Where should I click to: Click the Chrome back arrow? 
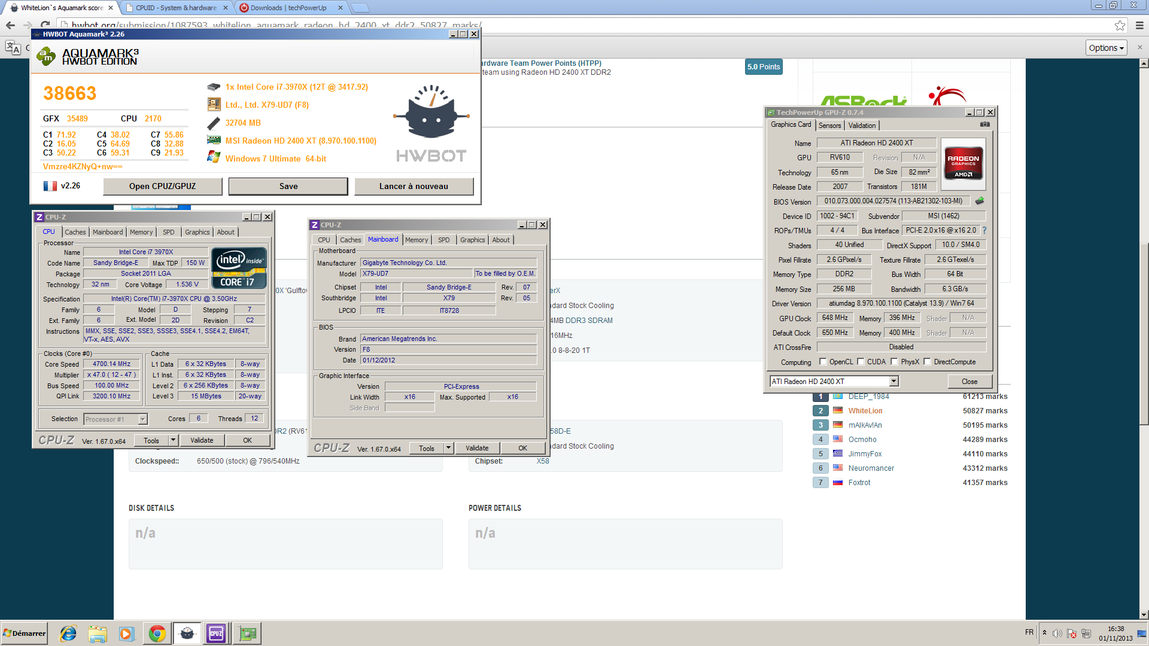point(10,25)
